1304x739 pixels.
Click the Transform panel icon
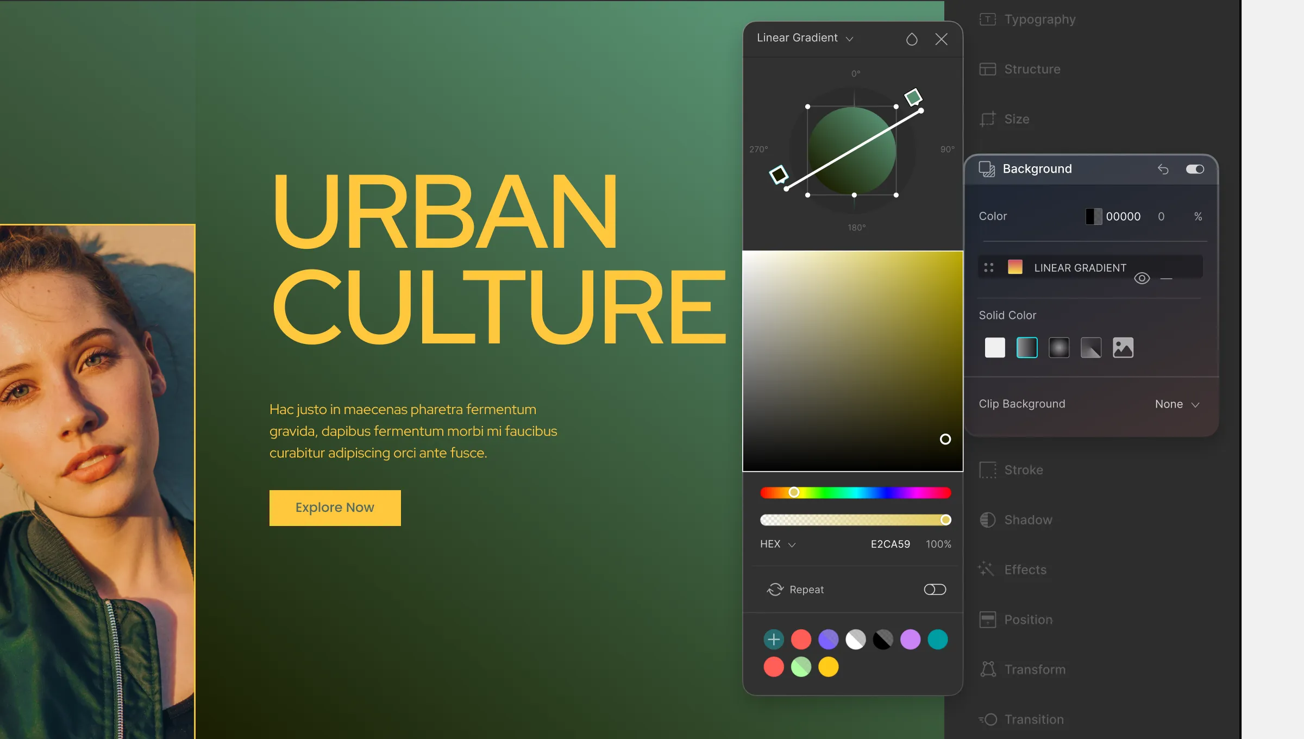click(988, 669)
